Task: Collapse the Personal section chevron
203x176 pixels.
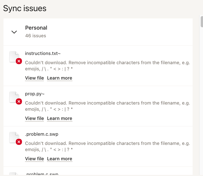Action: [x=14, y=32]
